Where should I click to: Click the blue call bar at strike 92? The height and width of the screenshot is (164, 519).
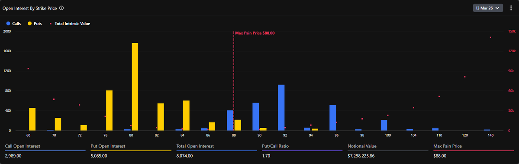pos(281,107)
